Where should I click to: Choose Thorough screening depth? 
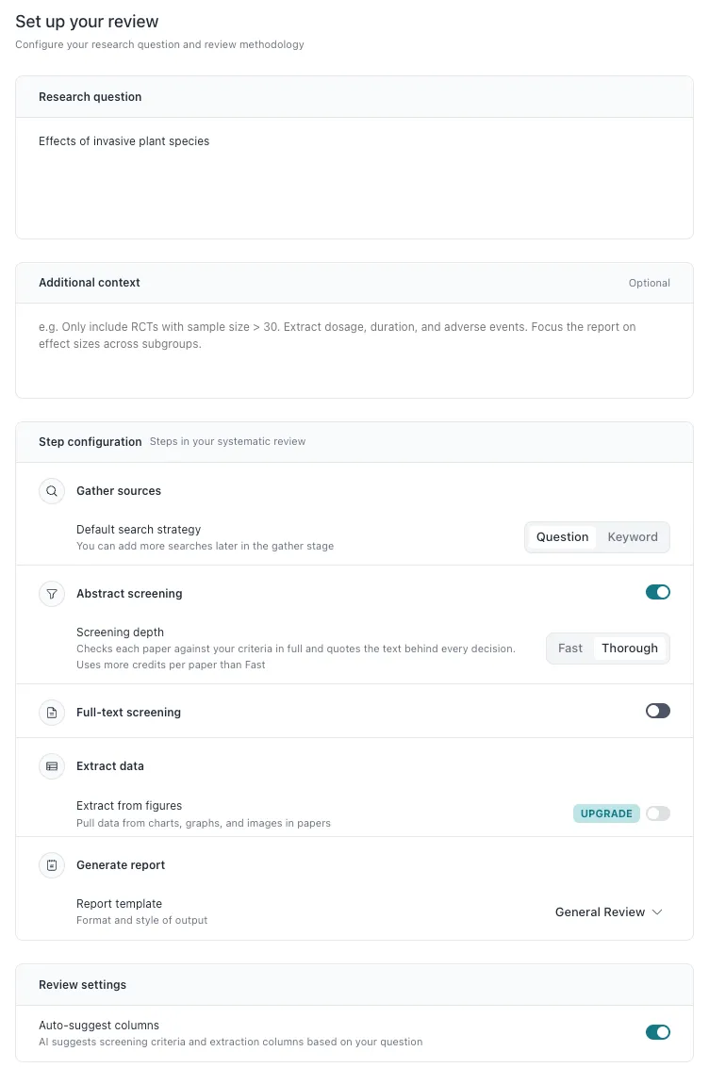630,649
